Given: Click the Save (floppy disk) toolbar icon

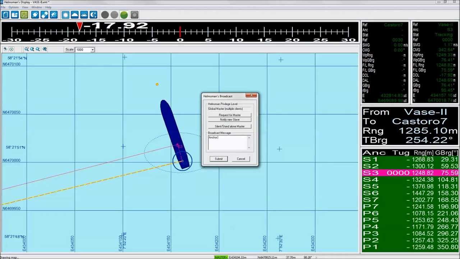Looking at the screenshot, I should (24, 15).
